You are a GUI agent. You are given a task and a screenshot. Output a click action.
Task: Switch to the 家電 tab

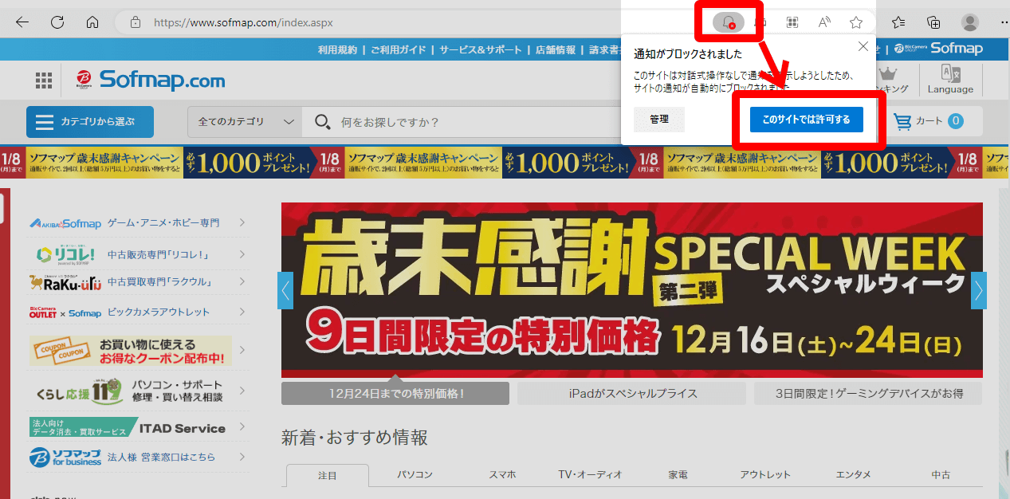click(x=678, y=475)
